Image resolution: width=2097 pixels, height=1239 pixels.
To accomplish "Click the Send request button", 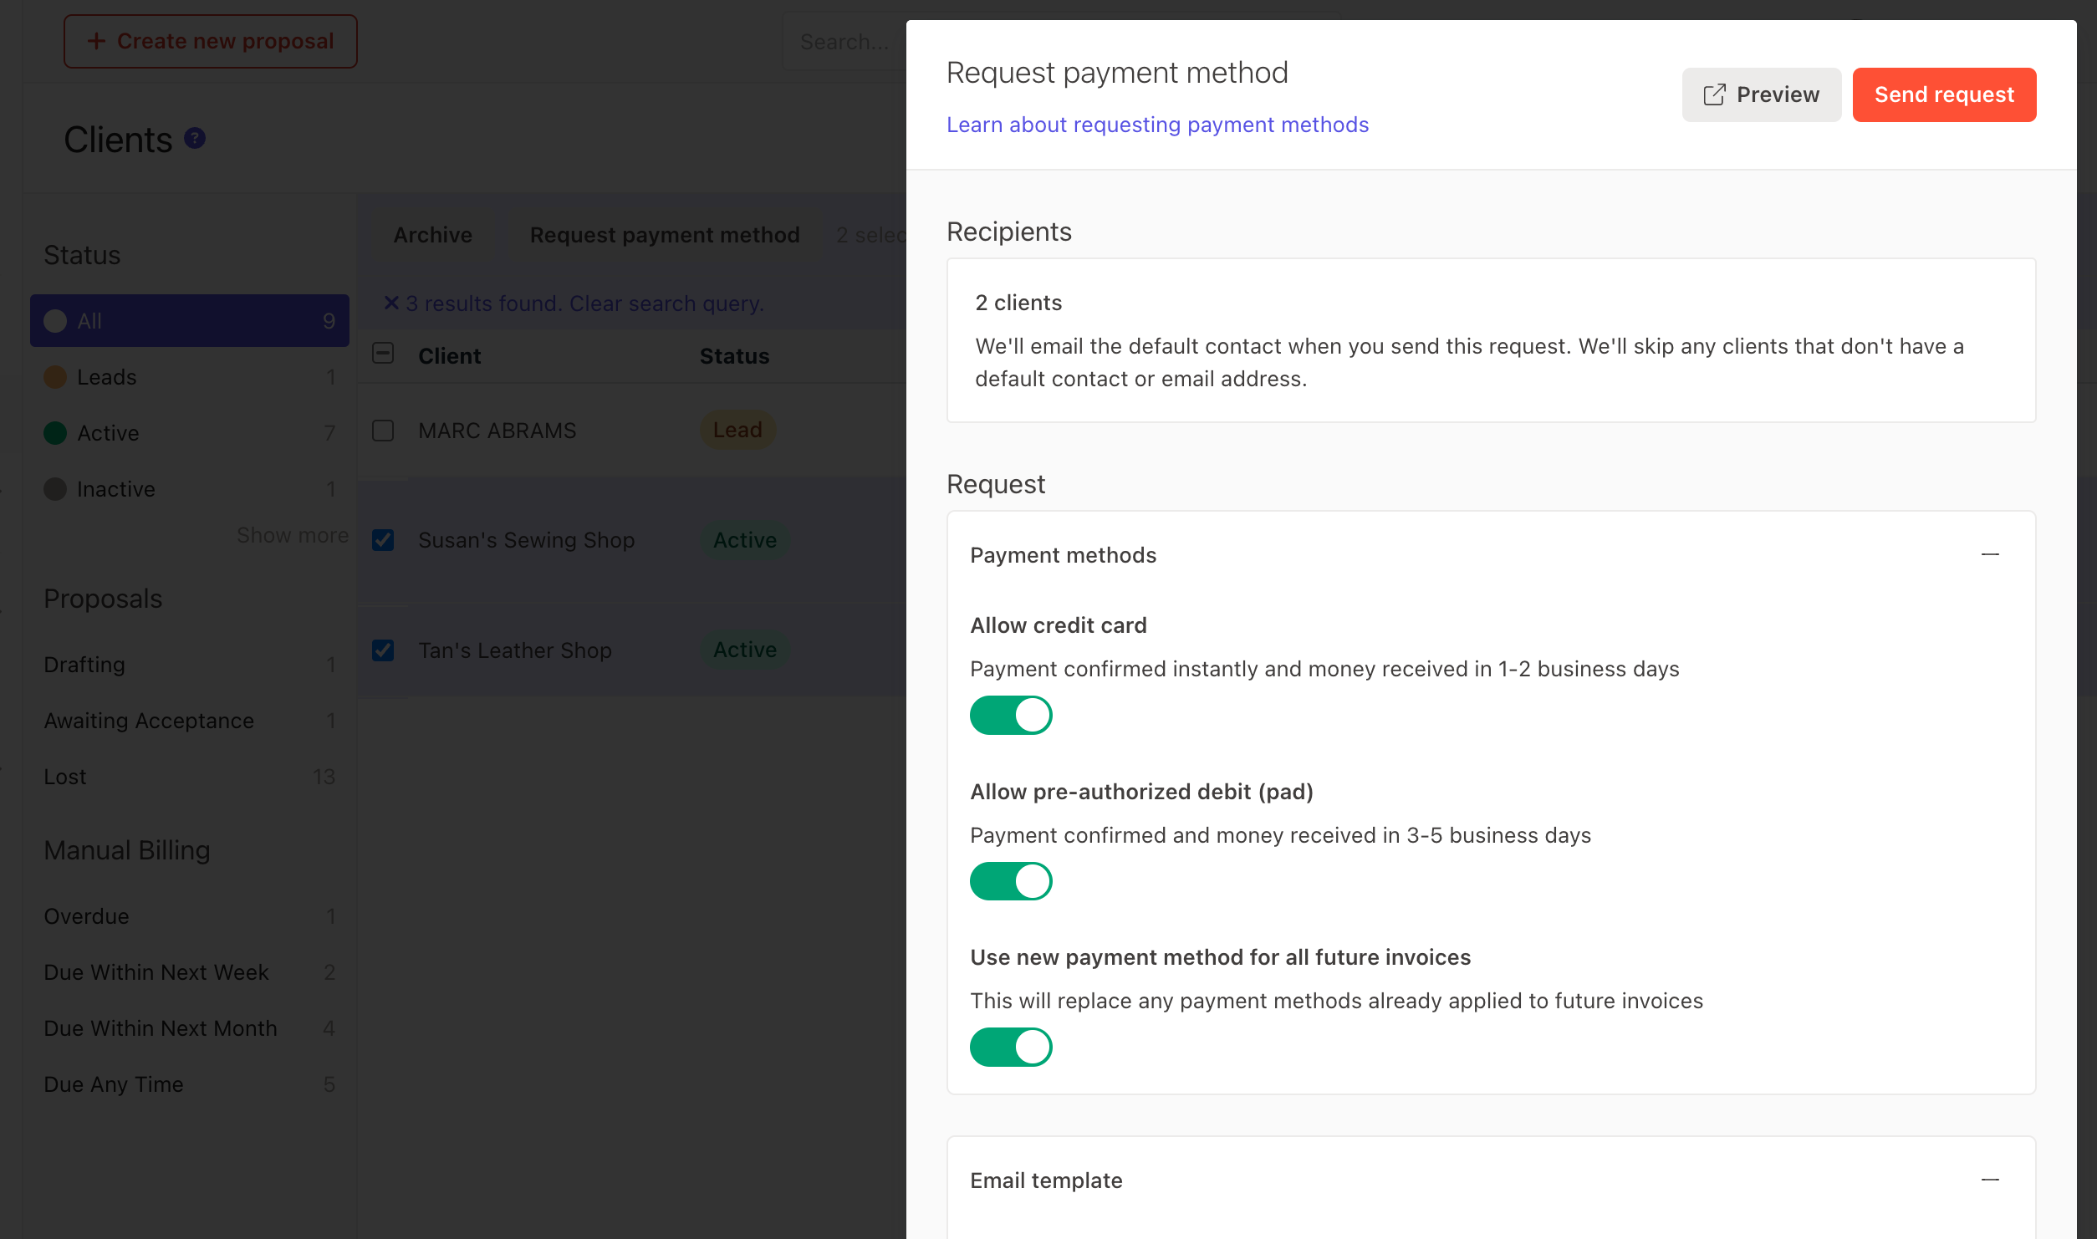I will click(x=1943, y=94).
